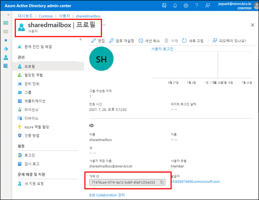Open enterprise applications grid icon in left rail
Image resolution: width=259 pixels, height=200 pixels.
pos(6,66)
